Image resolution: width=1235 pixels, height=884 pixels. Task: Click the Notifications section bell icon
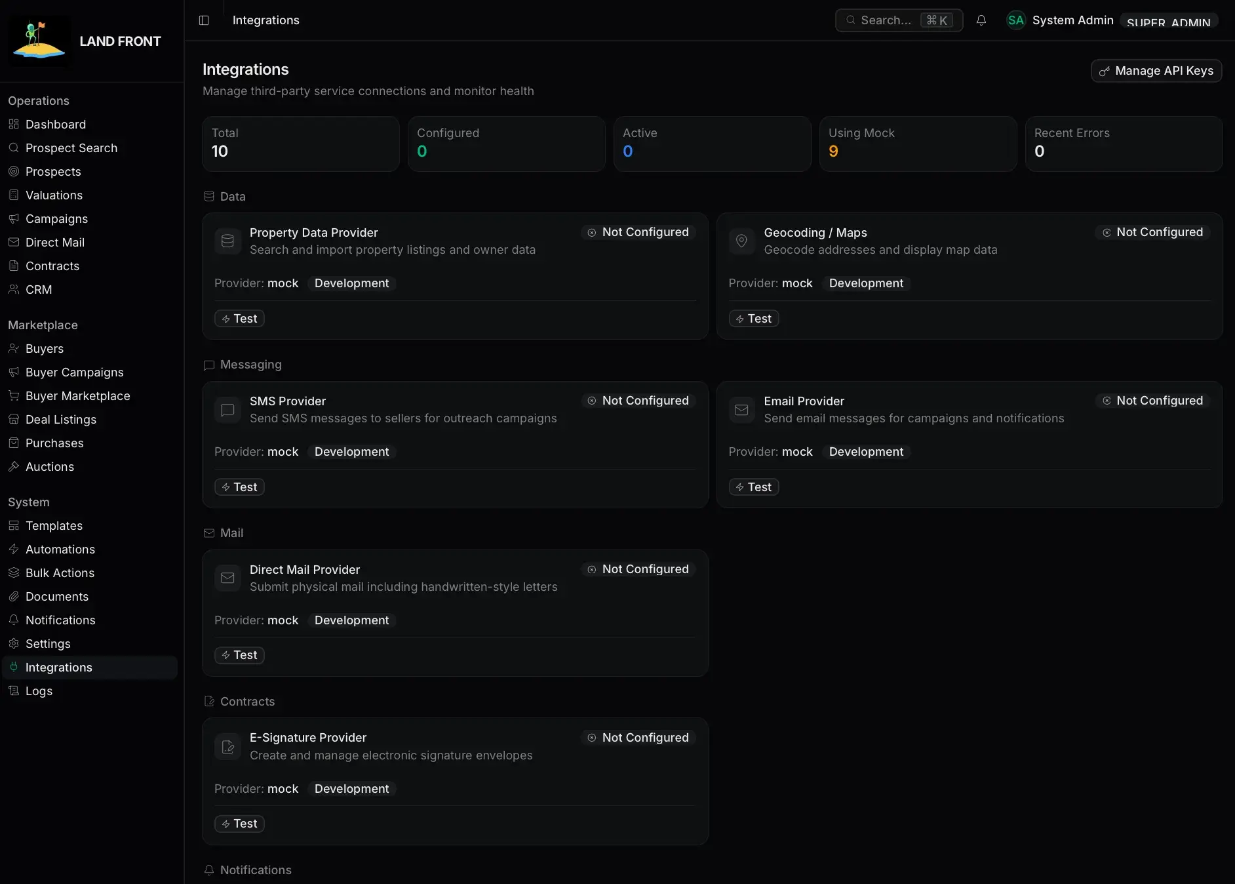click(x=209, y=870)
